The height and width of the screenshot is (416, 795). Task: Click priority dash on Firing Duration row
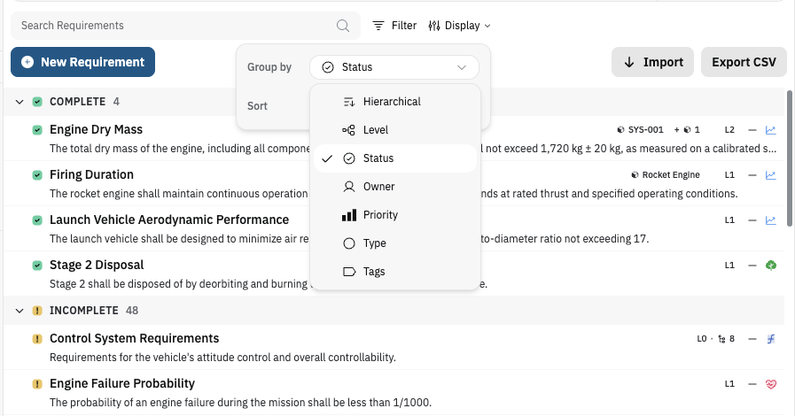pyautogui.click(x=752, y=175)
